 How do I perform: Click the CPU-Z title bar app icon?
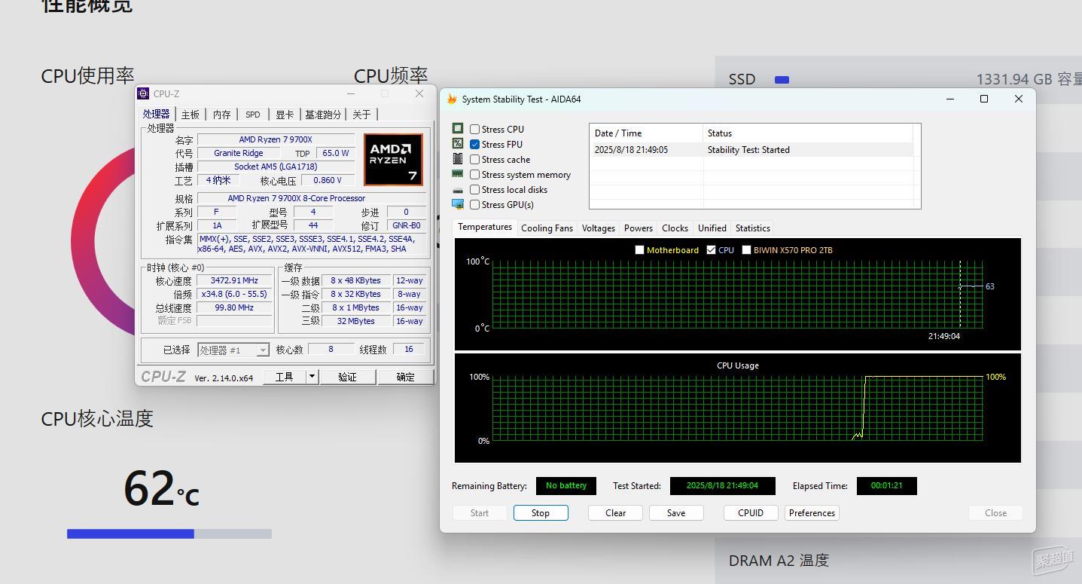coord(143,94)
